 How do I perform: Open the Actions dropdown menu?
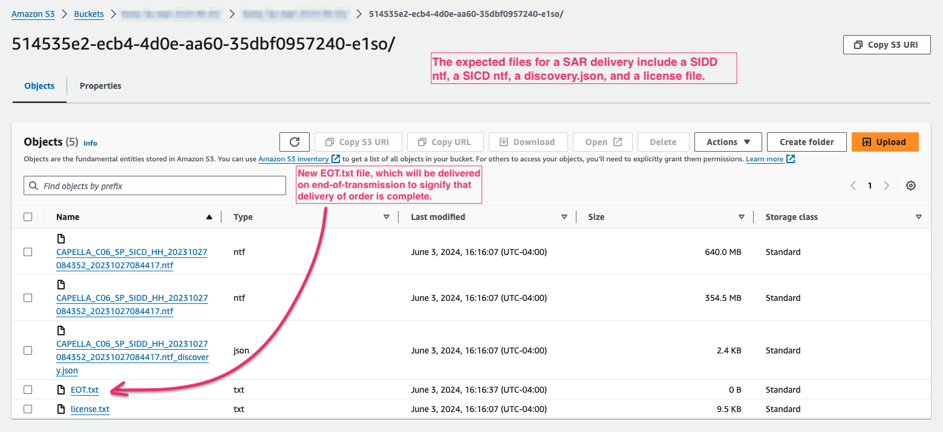click(x=728, y=142)
